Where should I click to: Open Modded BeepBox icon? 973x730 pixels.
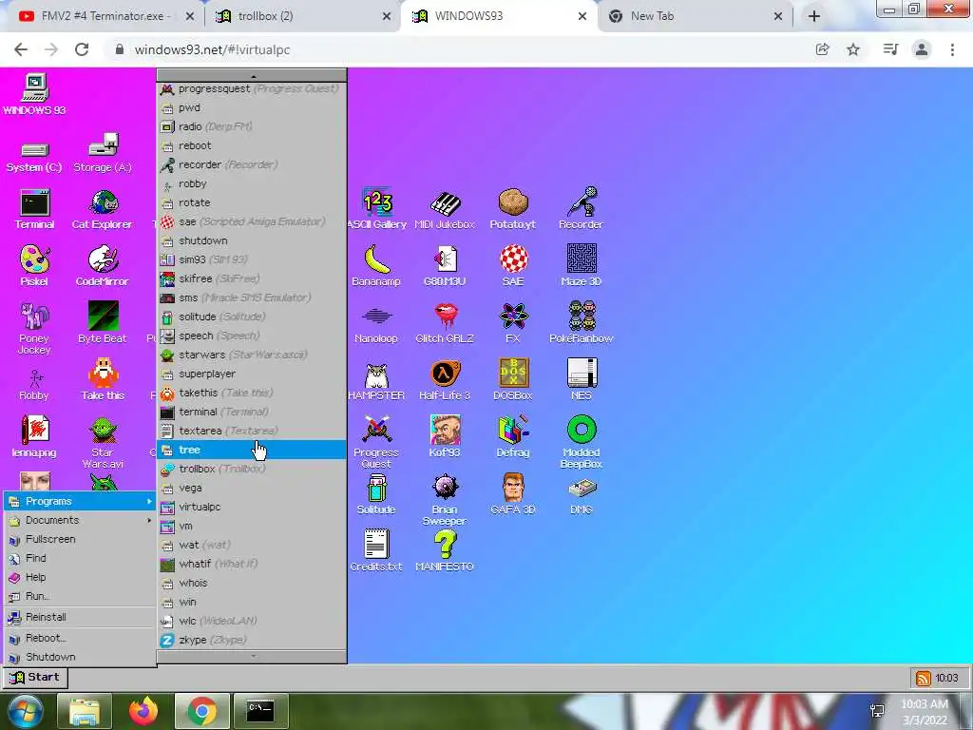pyautogui.click(x=581, y=441)
